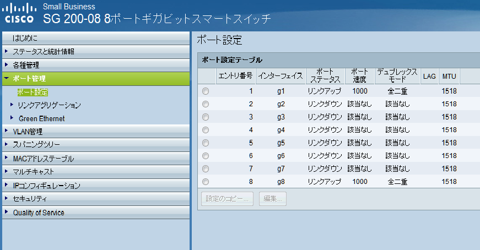The width and height of the screenshot is (480, 250).
Task: Click 1000 speed in g1 row
Action: (360, 91)
